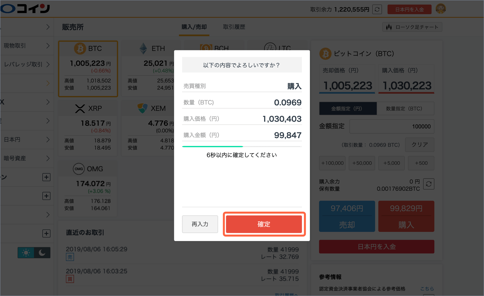Select the OMG coin card
This screenshot has width=484, height=296.
coord(88,189)
